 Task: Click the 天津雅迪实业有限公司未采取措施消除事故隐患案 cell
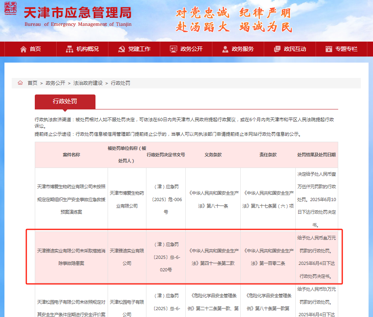(x=71, y=257)
